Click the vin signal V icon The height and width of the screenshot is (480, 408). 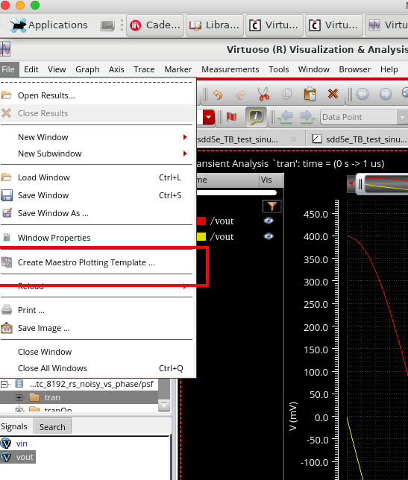click(6, 443)
